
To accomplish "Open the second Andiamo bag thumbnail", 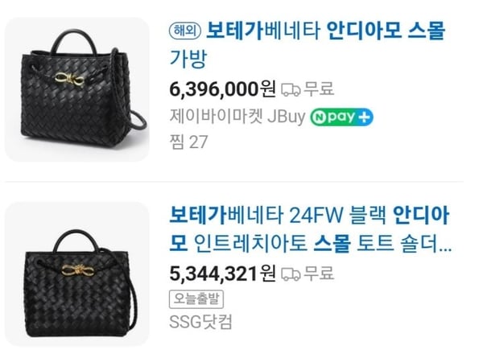I will [77, 274].
